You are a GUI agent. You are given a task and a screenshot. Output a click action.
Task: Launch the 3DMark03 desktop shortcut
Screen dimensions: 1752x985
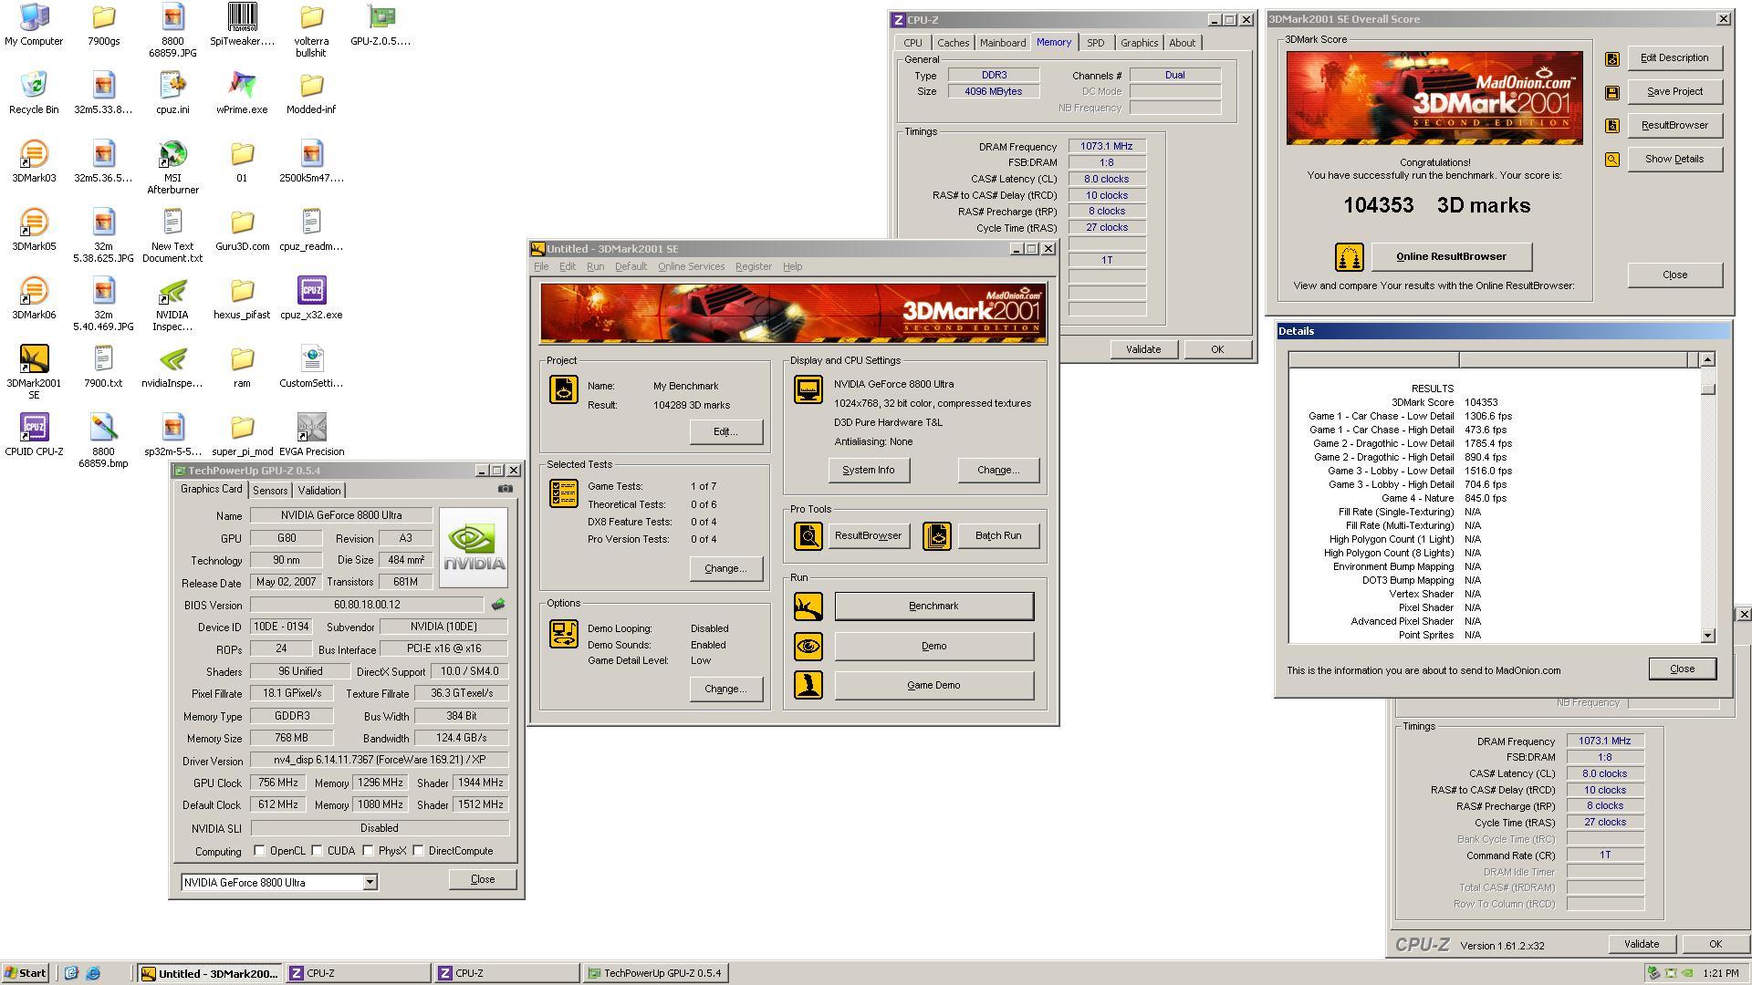coord(34,161)
